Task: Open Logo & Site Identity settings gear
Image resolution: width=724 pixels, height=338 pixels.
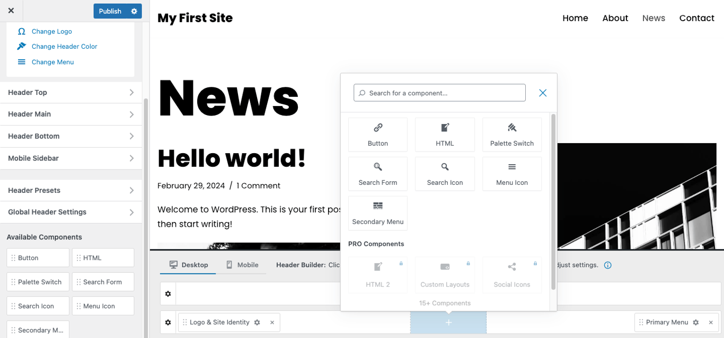Action: 257,322
